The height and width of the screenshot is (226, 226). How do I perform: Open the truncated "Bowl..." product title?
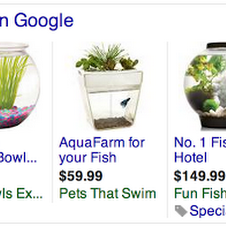coord(18,157)
